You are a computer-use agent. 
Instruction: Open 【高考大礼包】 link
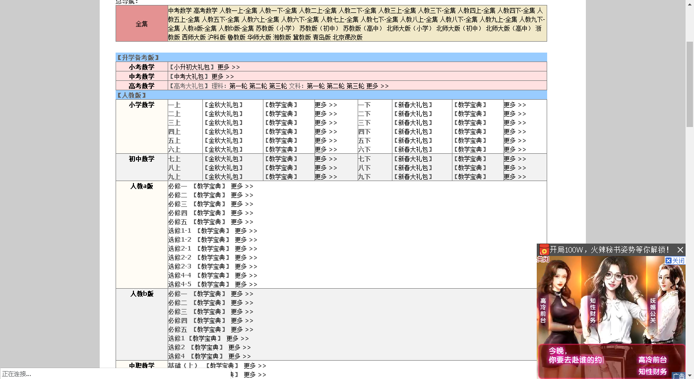(x=189, y=86)
